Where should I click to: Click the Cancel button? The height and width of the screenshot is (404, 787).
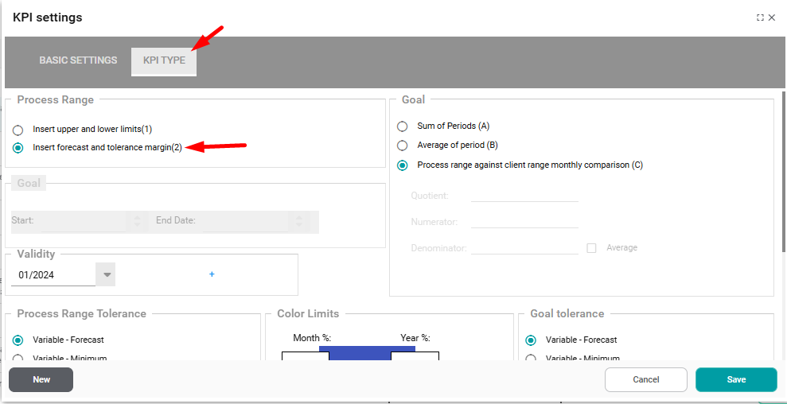coord(645,380)
